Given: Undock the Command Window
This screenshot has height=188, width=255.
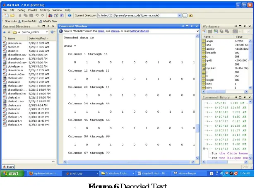Looking at the screenshot, I should coord(192,26).
